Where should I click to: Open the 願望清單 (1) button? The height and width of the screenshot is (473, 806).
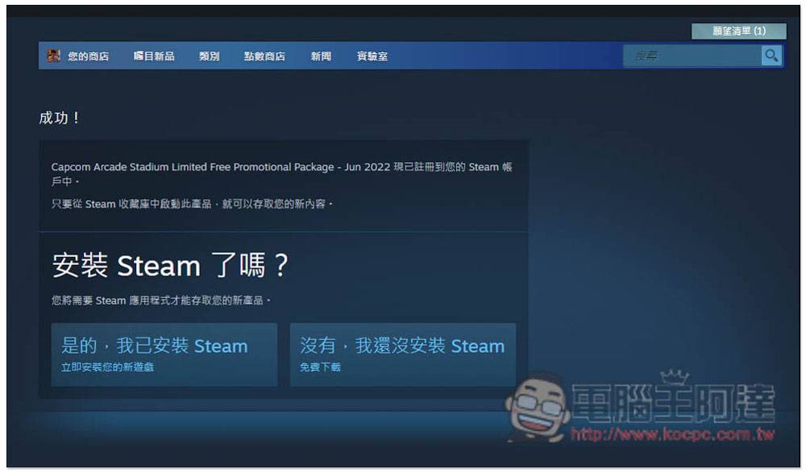point(738,31)
